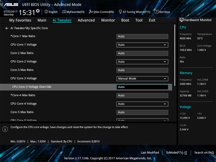The width and height of the screenshot is (216, 162).
Task: Switch to EzMode(F7)
Action: pos(176,153)
